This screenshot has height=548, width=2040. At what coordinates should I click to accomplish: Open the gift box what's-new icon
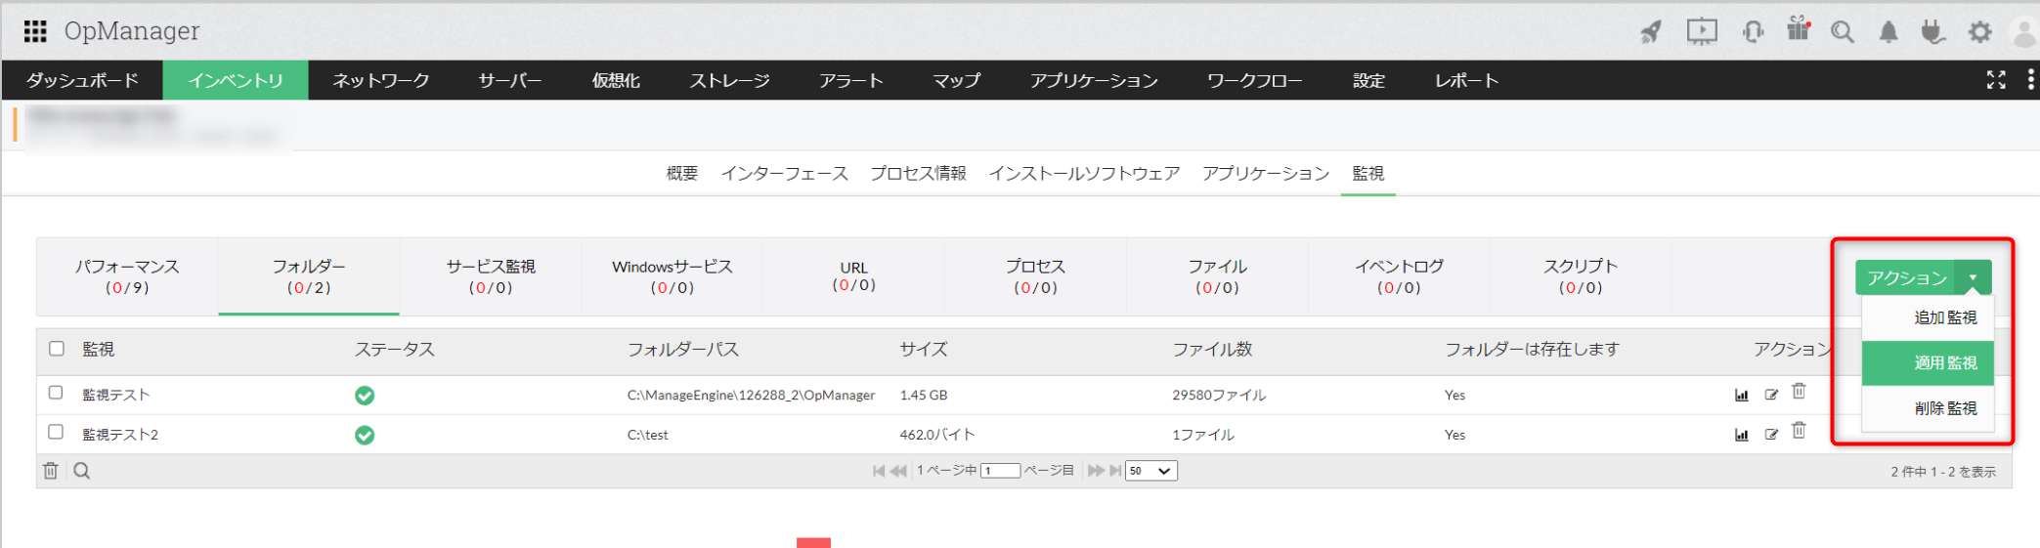[x=1799, y=29]
